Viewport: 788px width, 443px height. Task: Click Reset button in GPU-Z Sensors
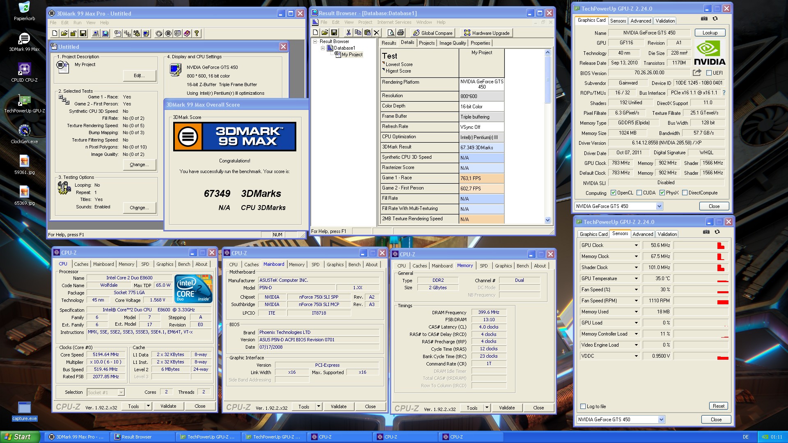(x=718, y=406)
